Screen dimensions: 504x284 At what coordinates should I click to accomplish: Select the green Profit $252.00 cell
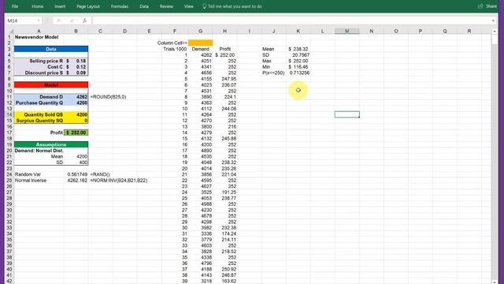pyautogui.click(x=76, y=133)
